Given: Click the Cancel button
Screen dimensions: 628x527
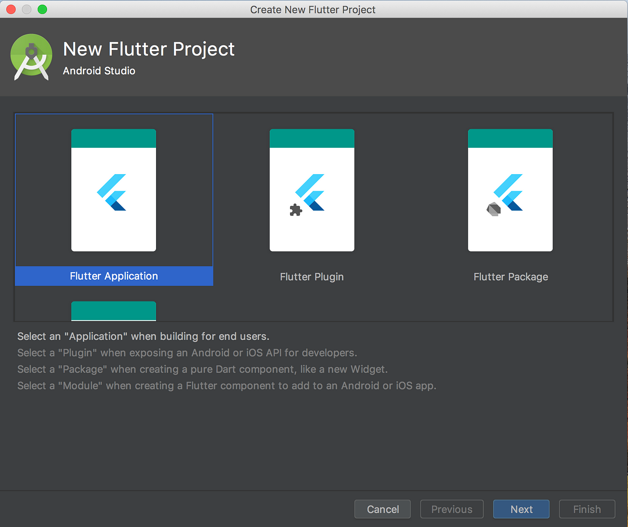Looking at the screenshot, I should coord(383,509).
